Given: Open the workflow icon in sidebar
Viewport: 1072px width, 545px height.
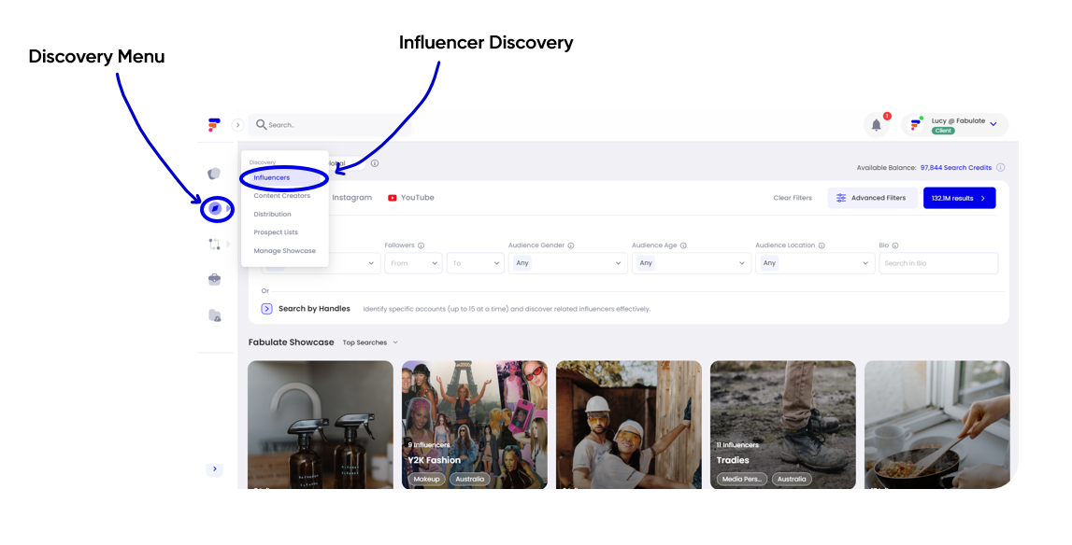Looking at the screenshot, I should (x=214, y=244).
